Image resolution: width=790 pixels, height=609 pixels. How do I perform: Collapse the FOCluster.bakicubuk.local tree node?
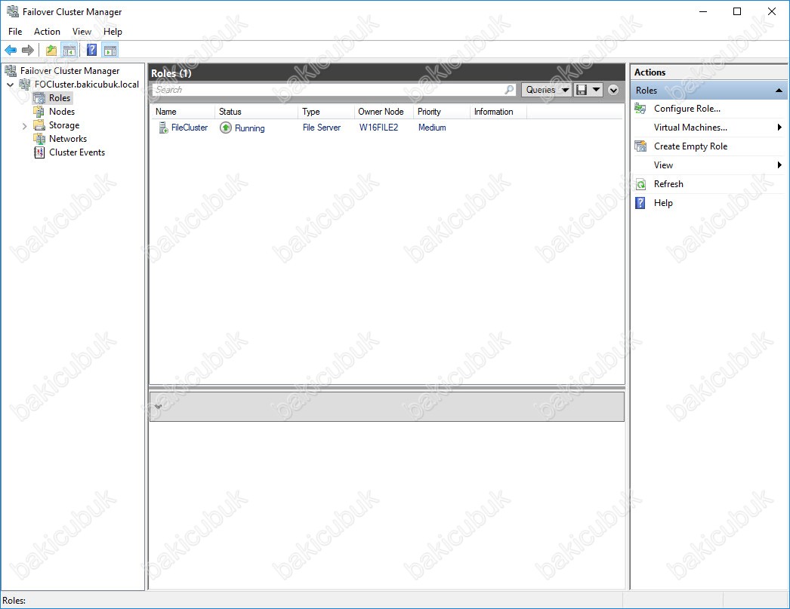pos(10,85)
